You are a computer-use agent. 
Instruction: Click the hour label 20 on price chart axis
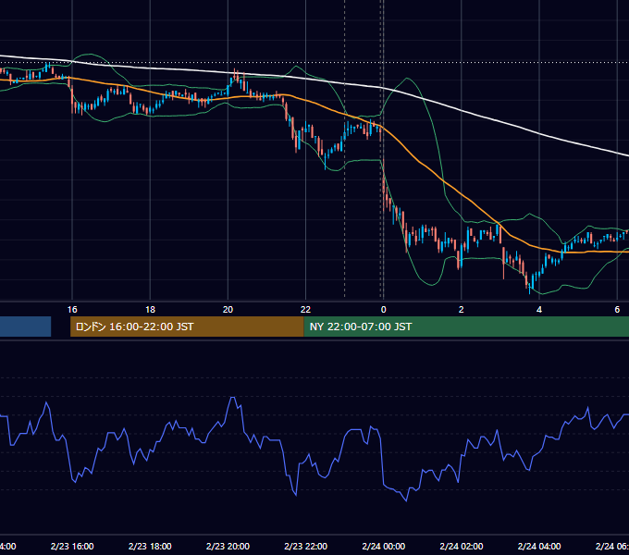(228, 310)
